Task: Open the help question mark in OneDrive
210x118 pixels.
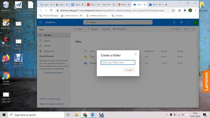Action: point(188,22)
